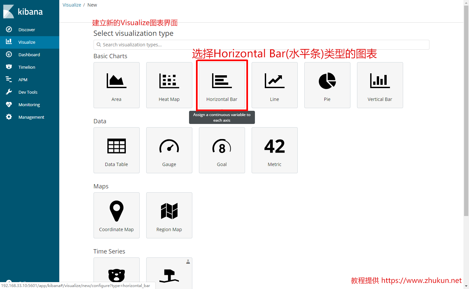
Task: Open APM from the sidebar
Action: pyautogui.click(x=30, y=80)
